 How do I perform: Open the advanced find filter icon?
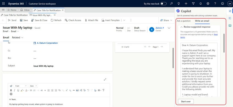tap(193, 4)
